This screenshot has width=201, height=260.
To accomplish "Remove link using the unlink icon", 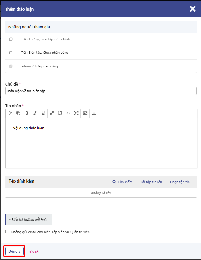I will [60, 113].
